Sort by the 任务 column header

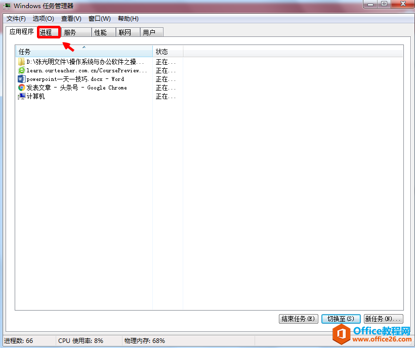click(x=84, y=52)
